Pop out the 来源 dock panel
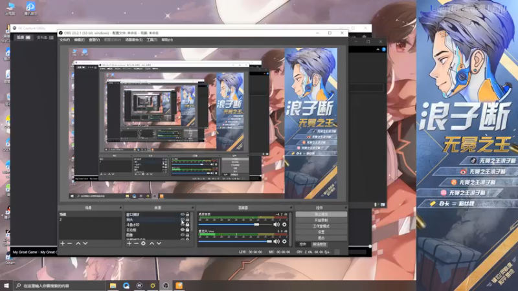This screenshot has width=518, height=291. pyautogui.click(x=192, y=208)
